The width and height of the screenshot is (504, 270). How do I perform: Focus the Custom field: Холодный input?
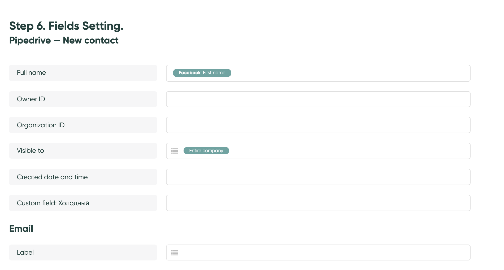tap(318, 203)
